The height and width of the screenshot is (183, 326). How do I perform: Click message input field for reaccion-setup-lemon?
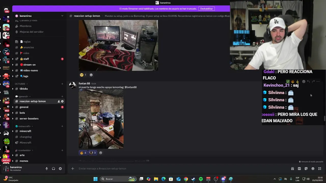coord(182,169)
